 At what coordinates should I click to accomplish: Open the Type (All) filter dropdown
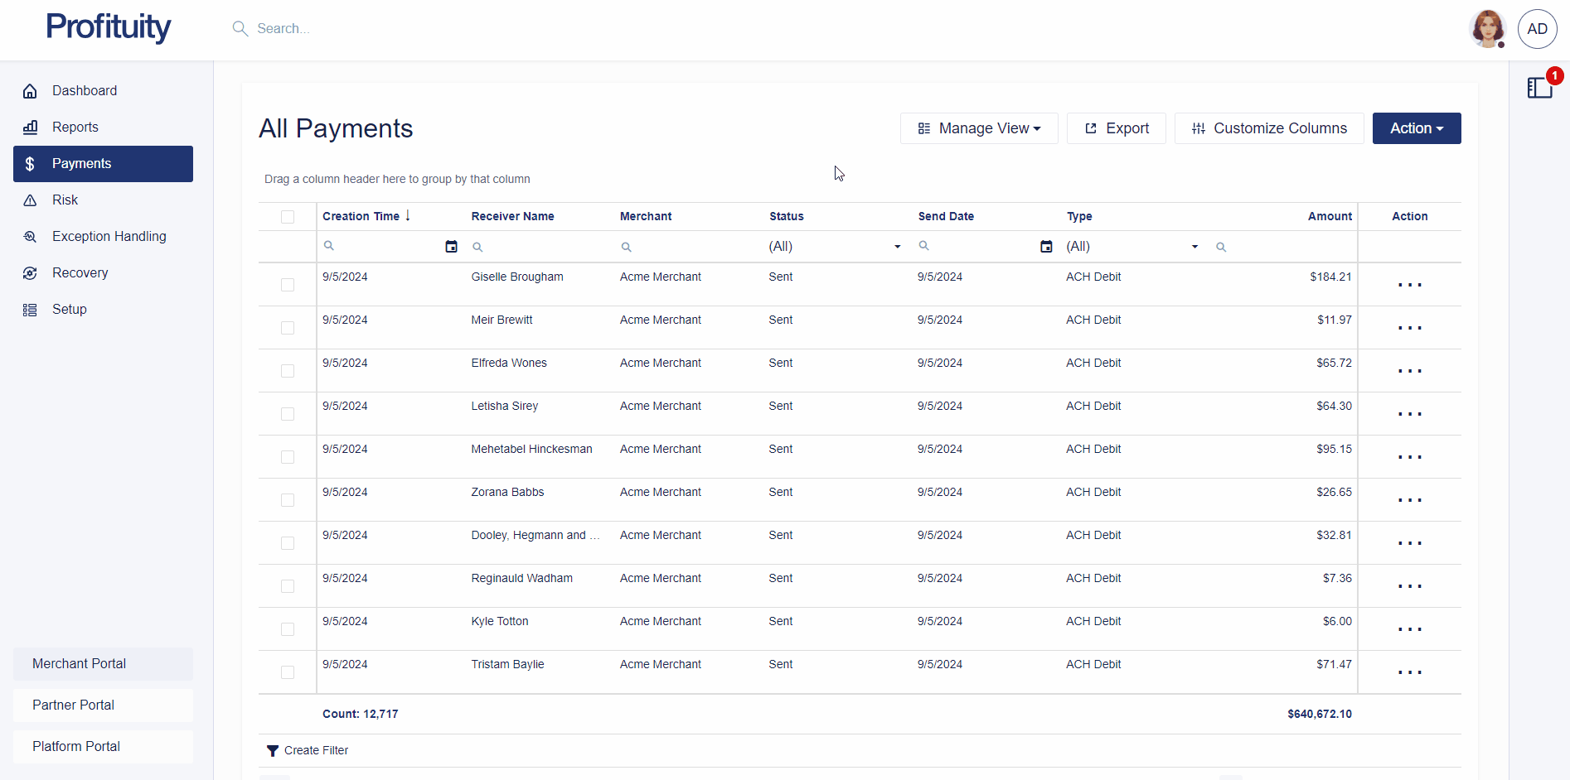click(1194, 246)
